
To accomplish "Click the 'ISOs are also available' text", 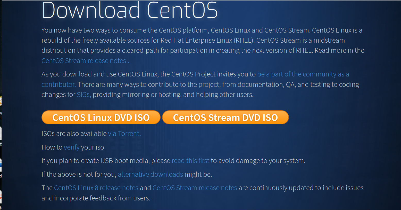I will point(74,134).
